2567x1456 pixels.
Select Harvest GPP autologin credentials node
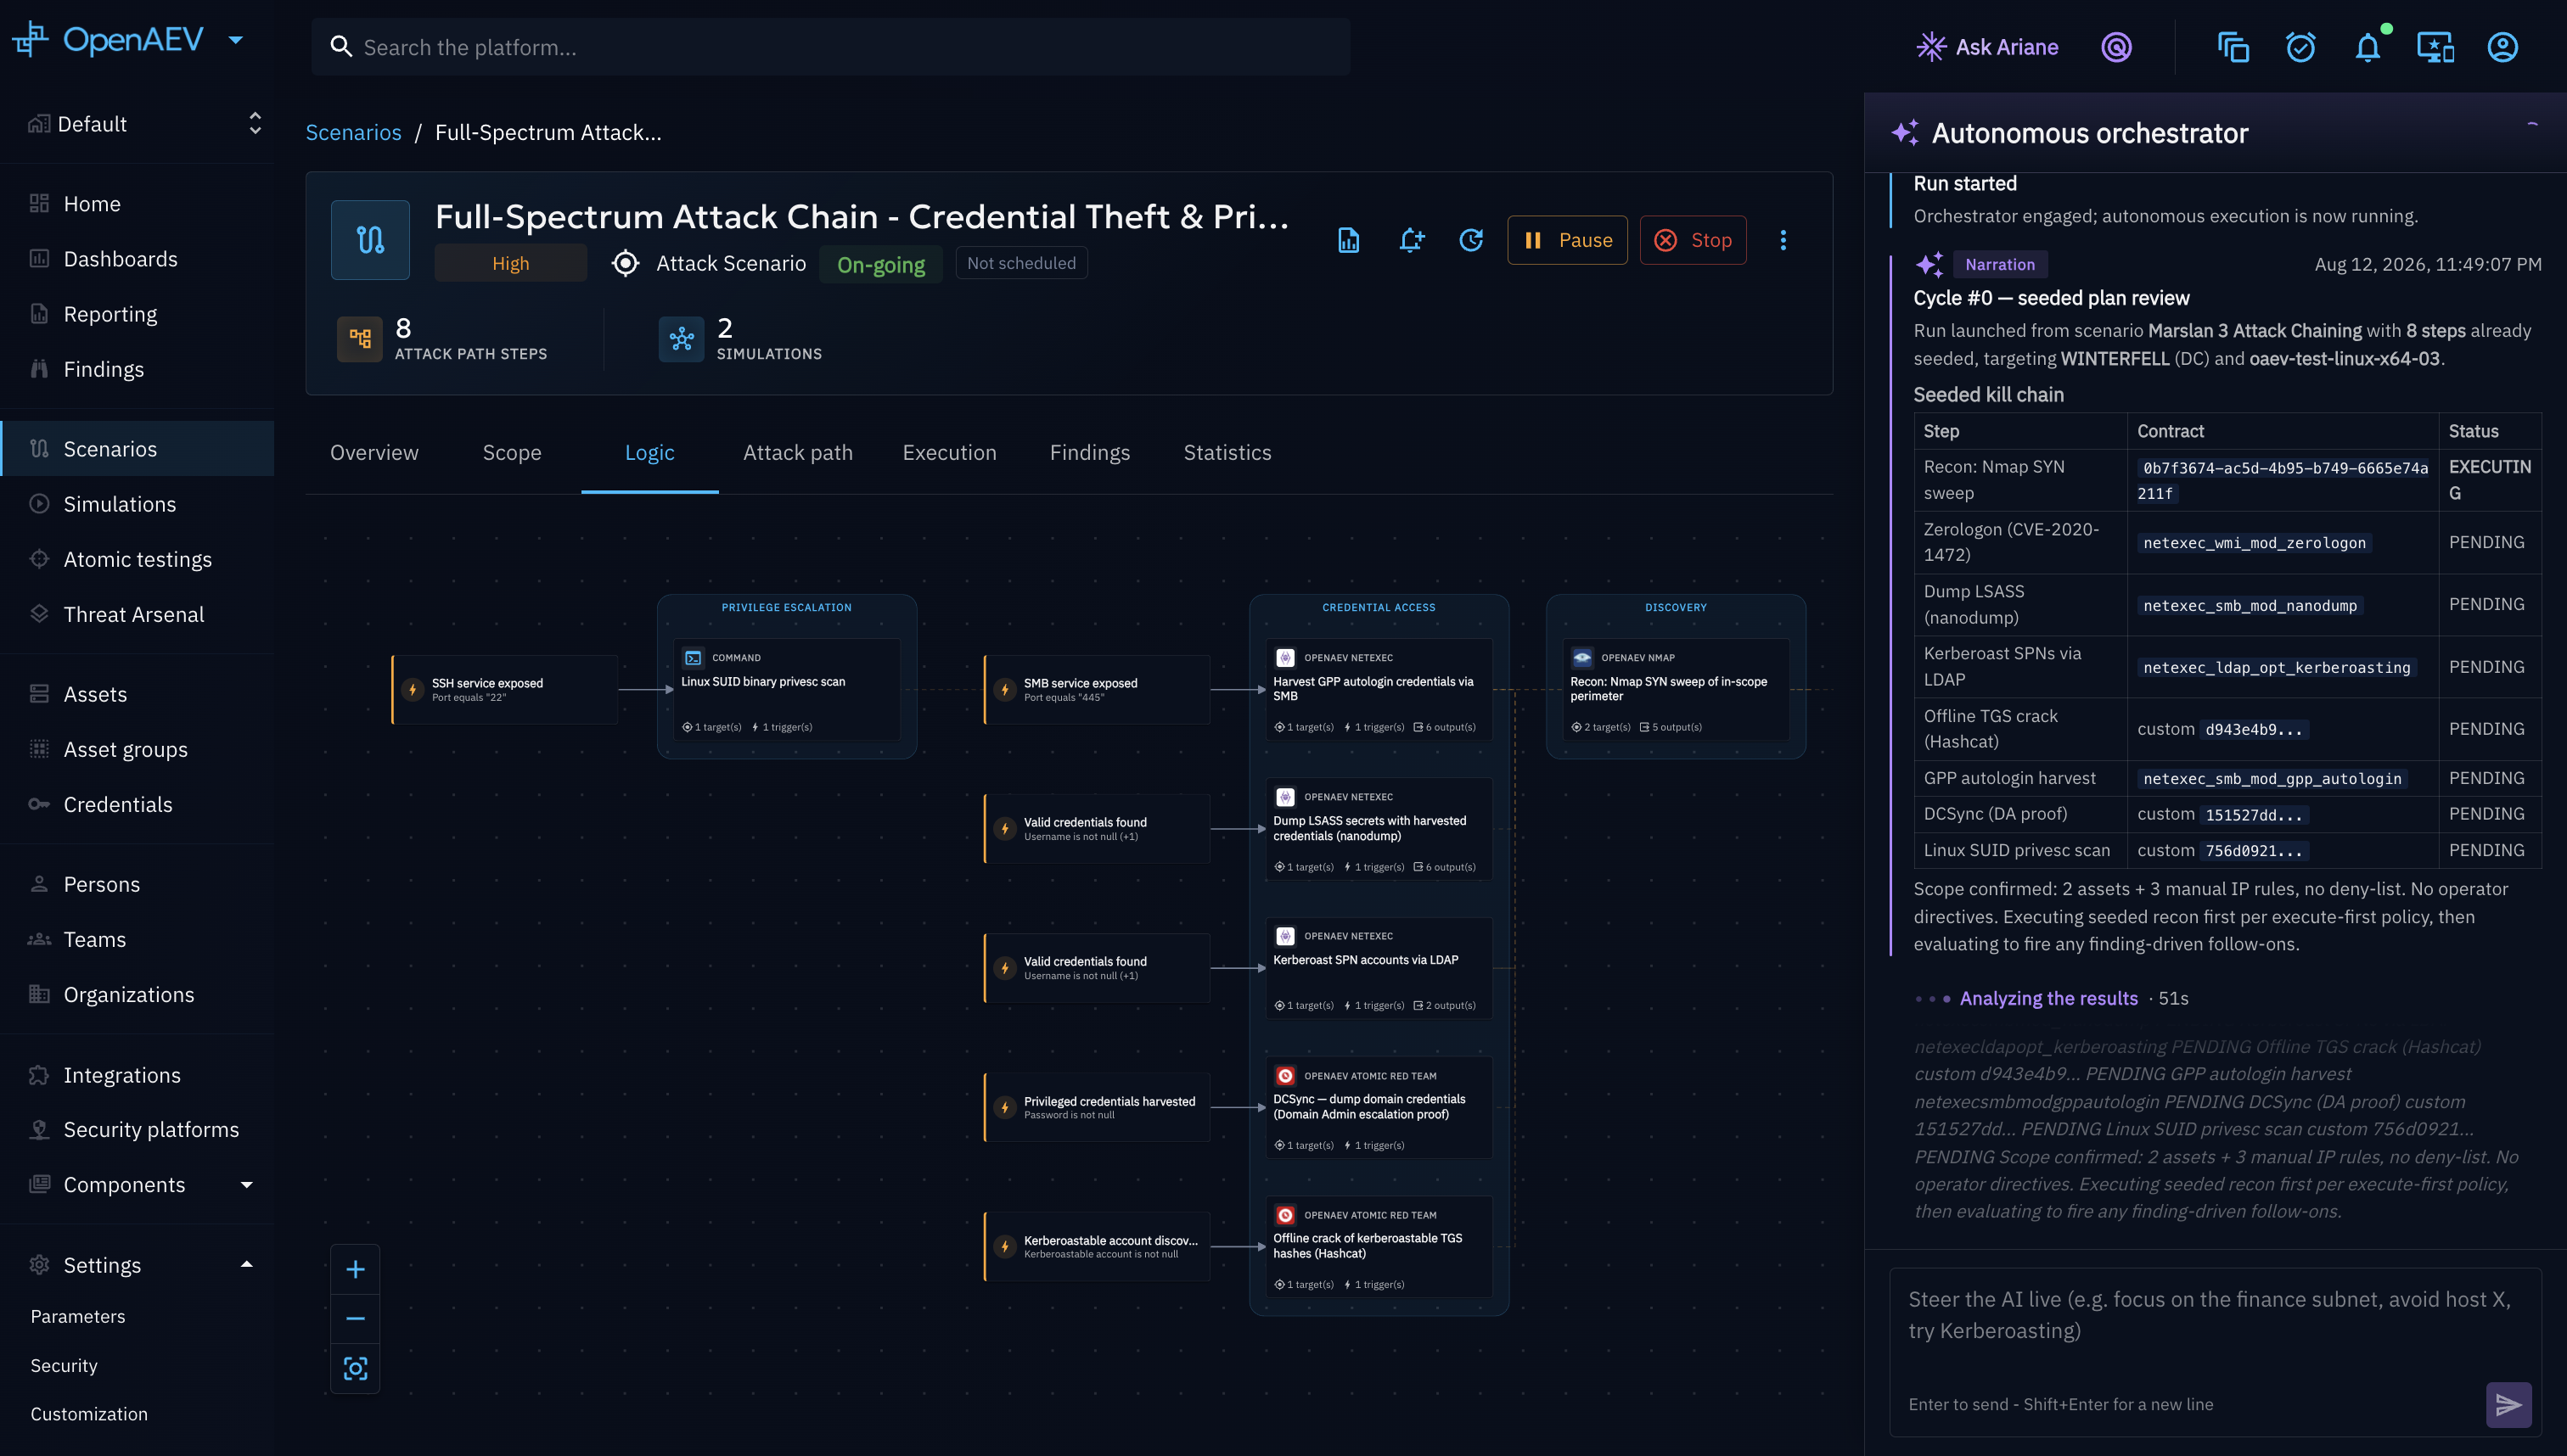coord(1379,689)
